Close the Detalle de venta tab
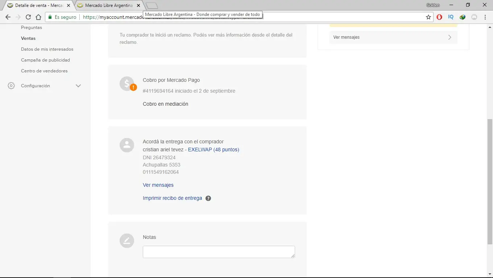This screenshot has width=493, height=278. [69, 5]
